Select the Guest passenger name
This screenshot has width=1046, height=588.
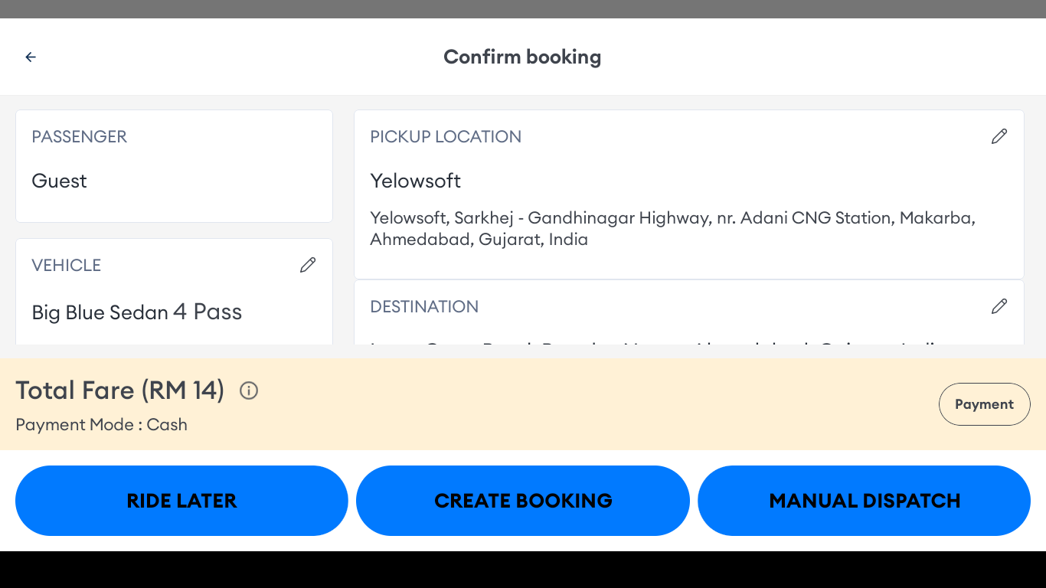pyautogui.click(x=59, y=181)
